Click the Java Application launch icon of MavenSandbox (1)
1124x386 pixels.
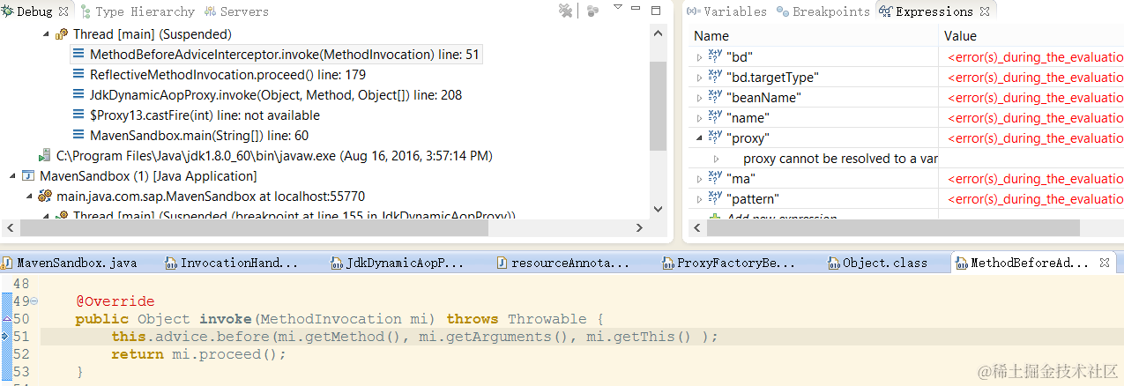pyautogui.click(x=28, y=176)
